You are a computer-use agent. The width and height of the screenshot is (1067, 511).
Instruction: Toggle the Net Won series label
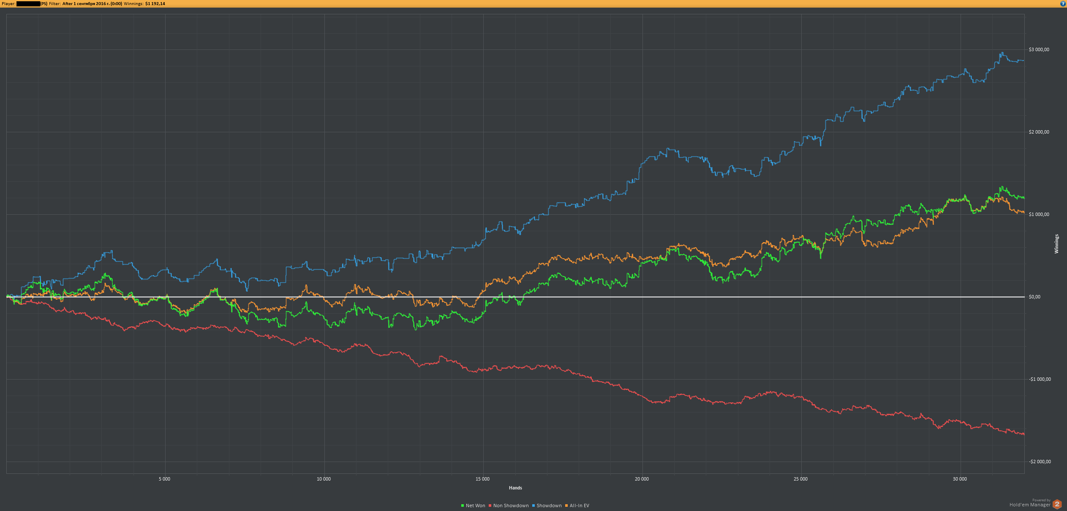click(475, 506)
